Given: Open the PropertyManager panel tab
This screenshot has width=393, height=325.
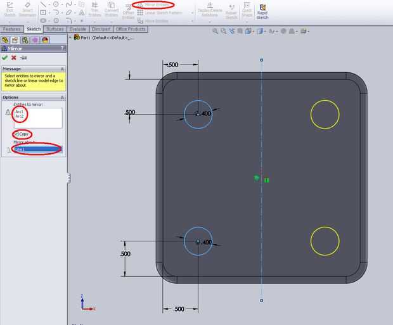Looking at the screenshot, I should 15,40.
